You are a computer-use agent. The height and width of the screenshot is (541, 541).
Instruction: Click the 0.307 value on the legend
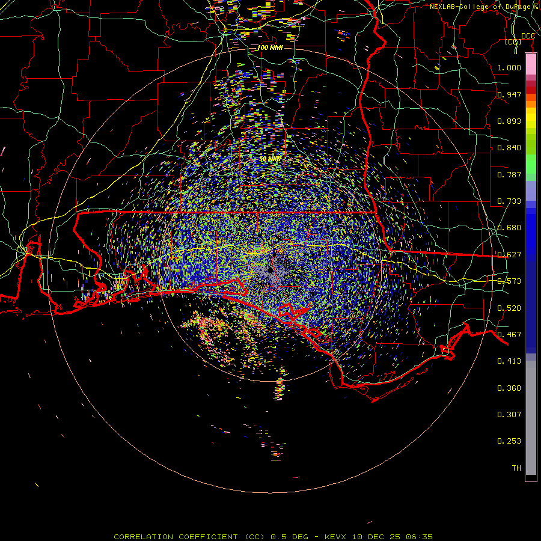click(509, 415)
